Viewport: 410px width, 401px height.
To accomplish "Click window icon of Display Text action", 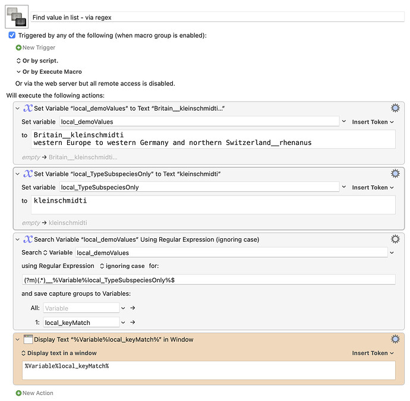I will click(x=28, y=339).
